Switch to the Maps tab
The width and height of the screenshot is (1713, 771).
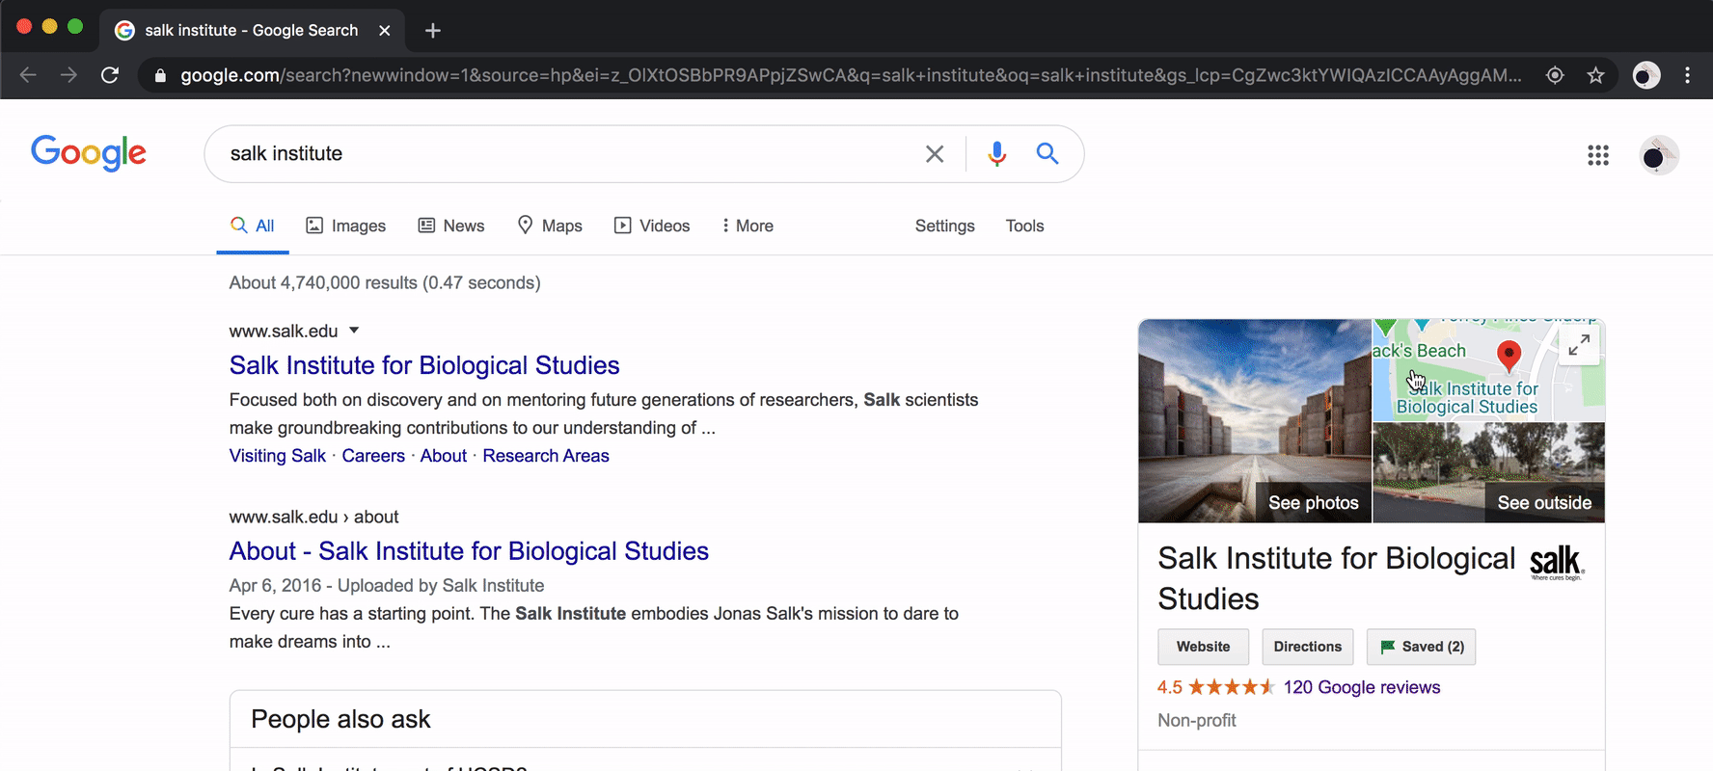point(550,226)
